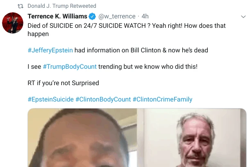Click the #ClintonCrimeFamily hashtag

click(162, 99)
